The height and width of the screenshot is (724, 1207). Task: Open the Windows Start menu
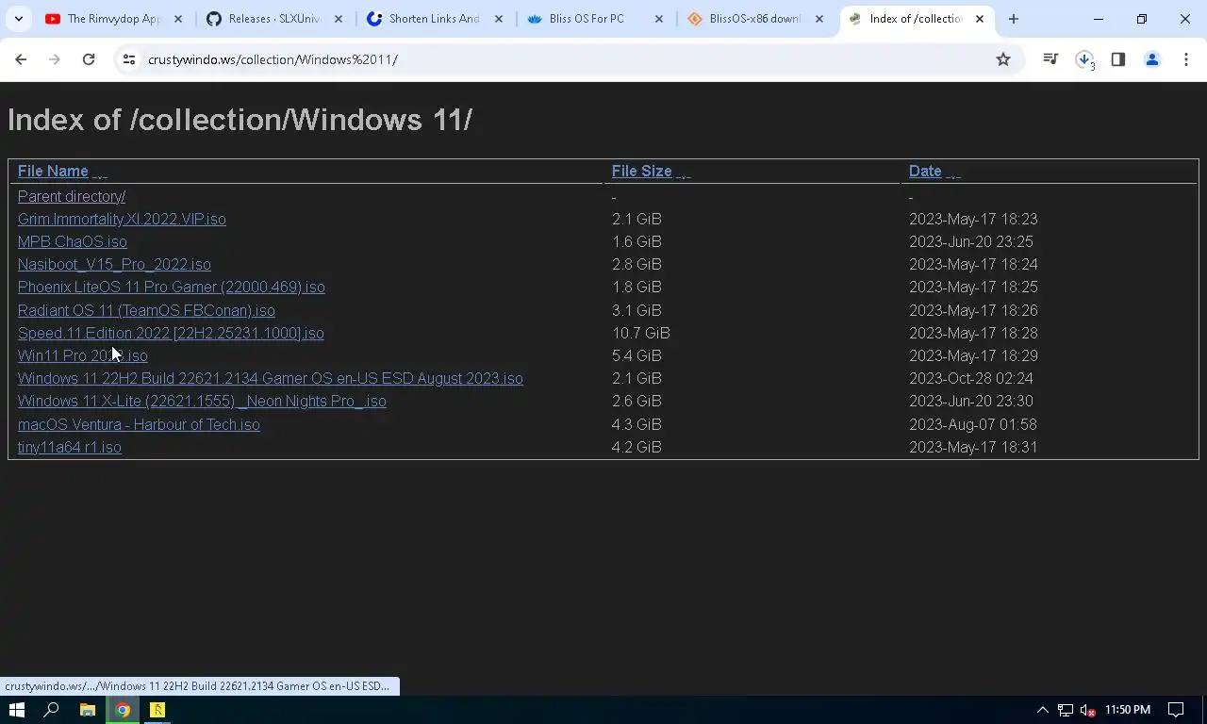point(17,710)
